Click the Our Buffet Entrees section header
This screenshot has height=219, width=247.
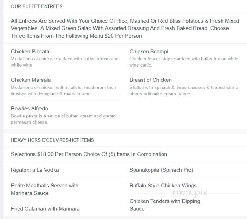(x=37, y=6)
